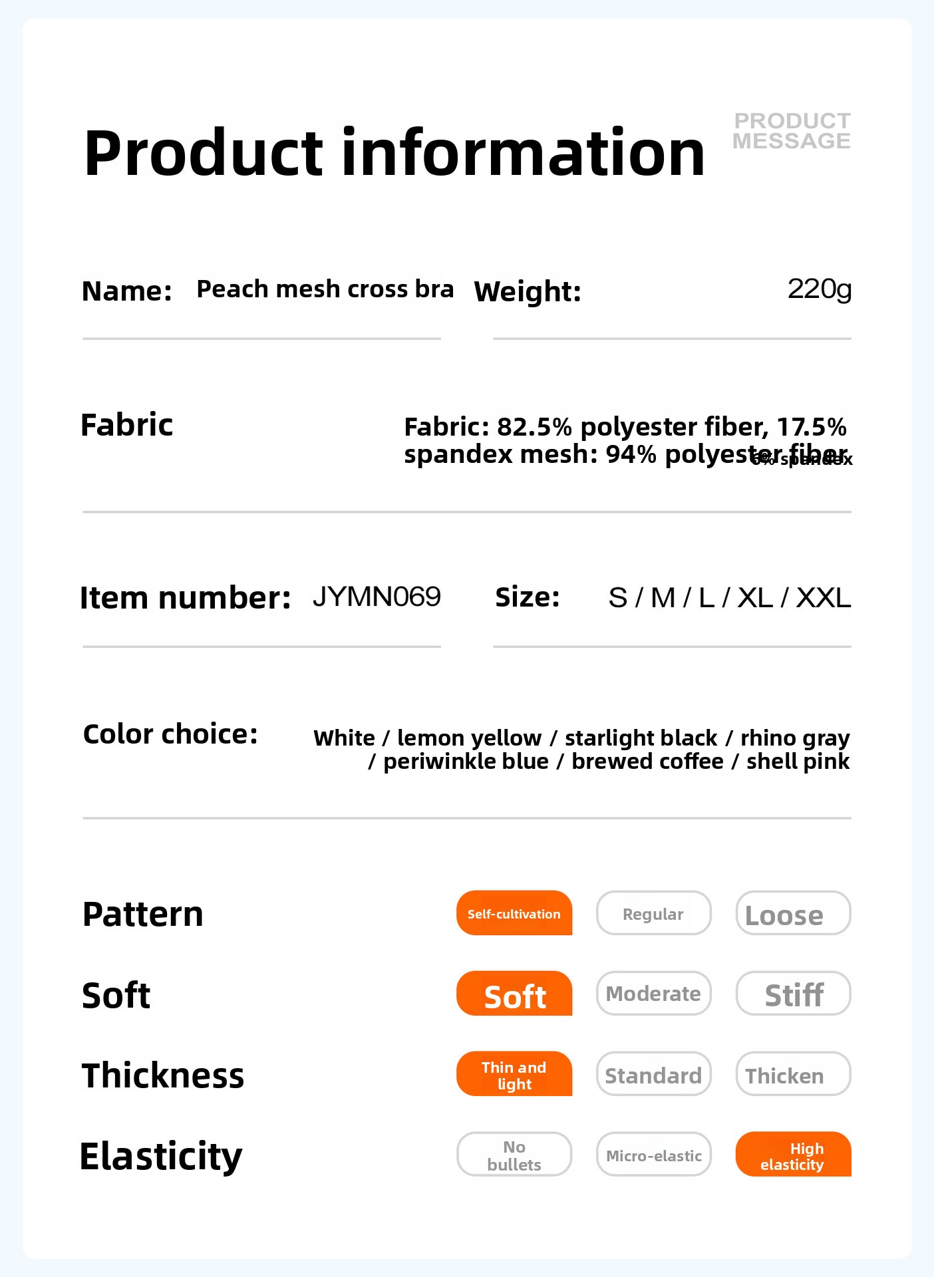Viewport: 934px width, 1277px height.
Task: Select the High elasticity pill
Action: [x=794, y=1154]
